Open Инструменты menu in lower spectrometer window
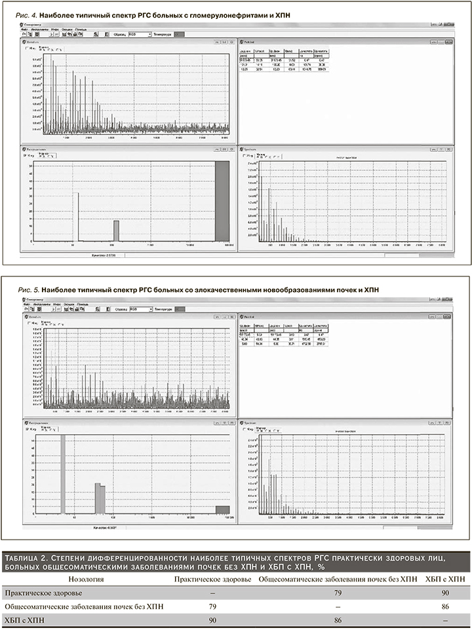The height and width of the screenshot is (630, 472). tap(39, 304)
